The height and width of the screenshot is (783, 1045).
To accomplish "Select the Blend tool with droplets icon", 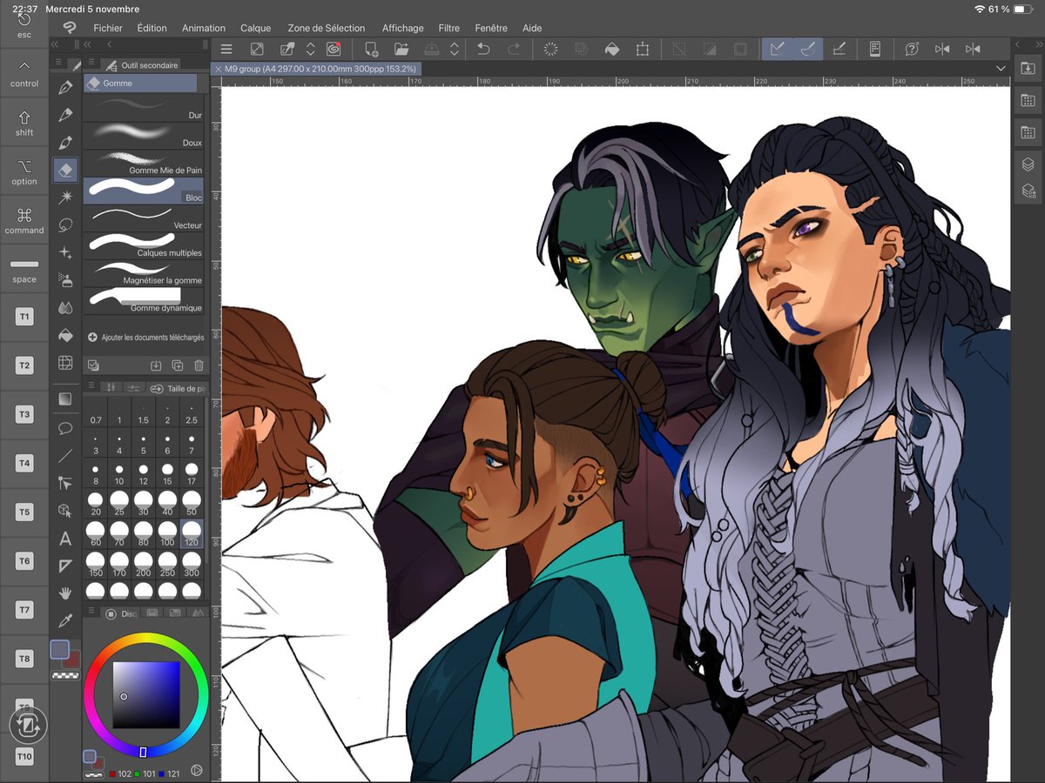I will click(x=65, y=306).
